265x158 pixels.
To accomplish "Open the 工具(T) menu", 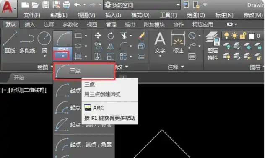I will coord(168,16).
